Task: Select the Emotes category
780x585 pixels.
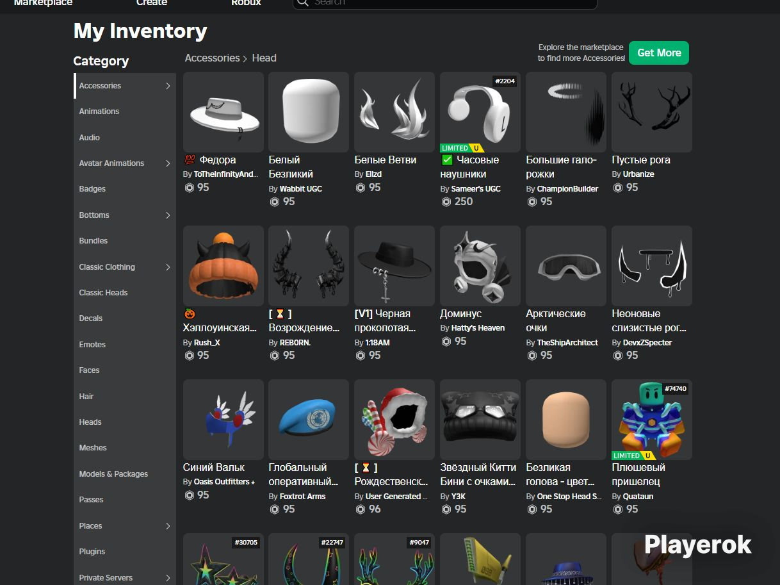Action: pyautogui.click(x=125, y=345)
